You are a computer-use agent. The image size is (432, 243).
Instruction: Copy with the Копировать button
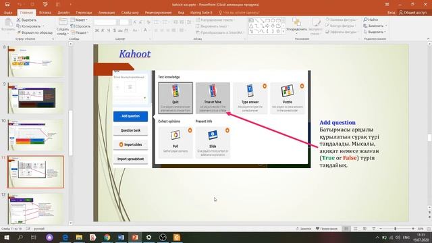(28, 26)
